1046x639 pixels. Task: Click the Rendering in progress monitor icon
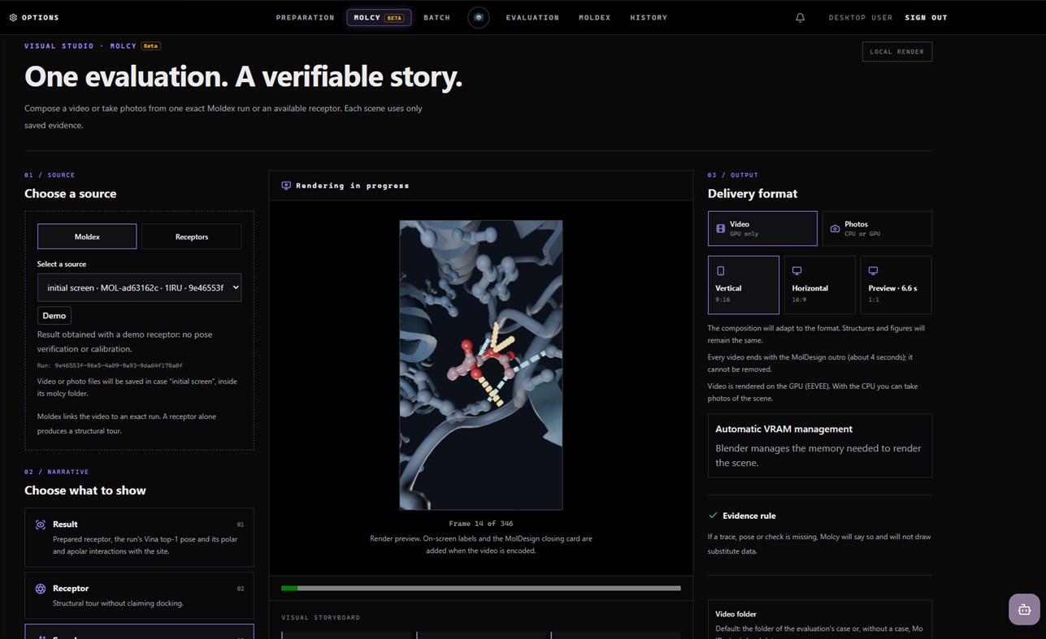(286, 185)
